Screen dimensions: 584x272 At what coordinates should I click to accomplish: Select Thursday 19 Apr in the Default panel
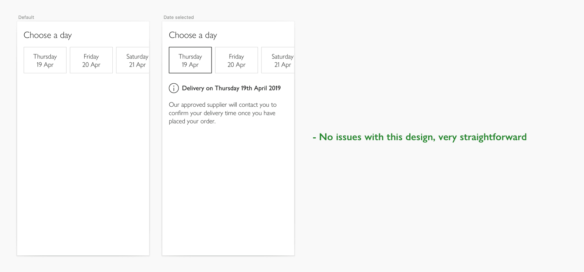click(x=45, y=60)
